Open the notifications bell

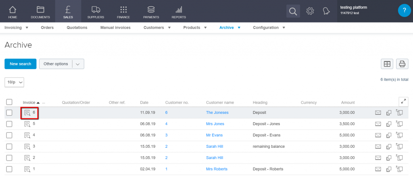326,11
